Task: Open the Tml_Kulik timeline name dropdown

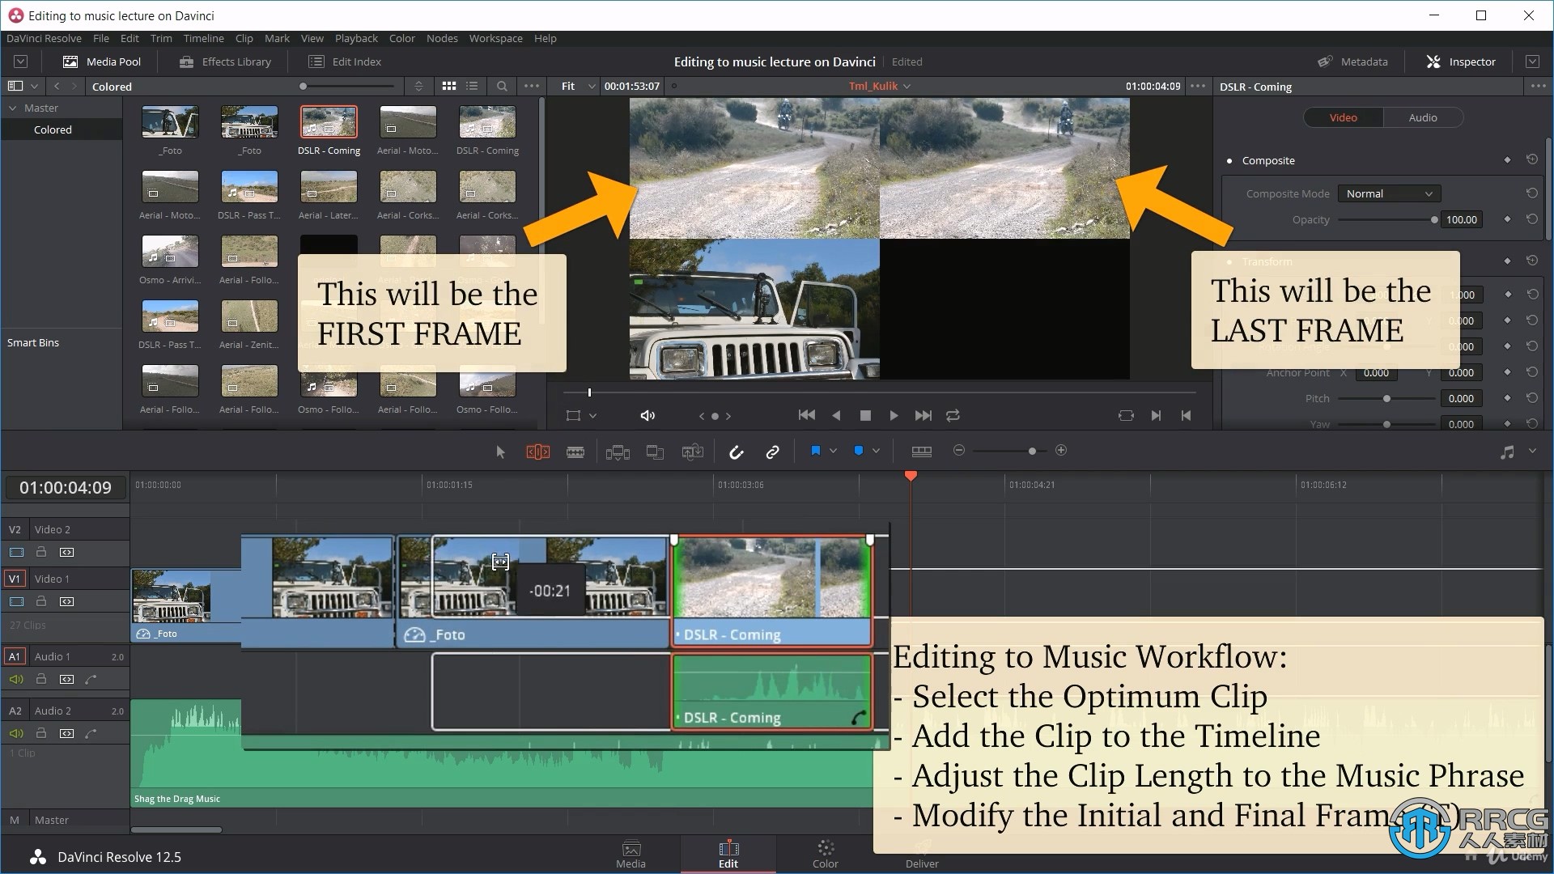Action: tap(879, 86)
